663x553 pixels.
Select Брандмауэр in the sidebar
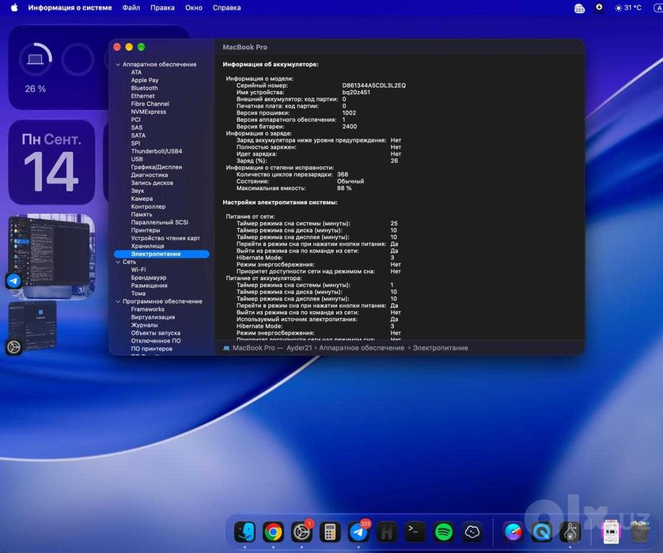click(149, 278)
